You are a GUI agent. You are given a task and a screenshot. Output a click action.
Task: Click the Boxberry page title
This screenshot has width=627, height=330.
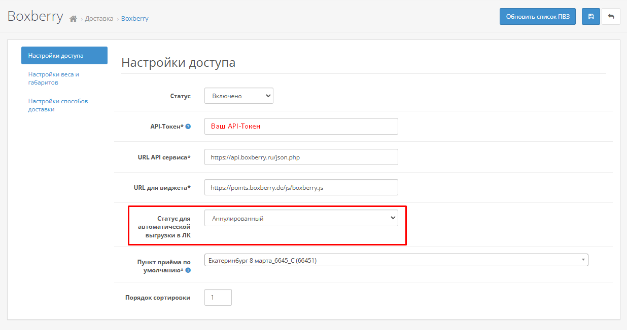click(x=36, y=17)
